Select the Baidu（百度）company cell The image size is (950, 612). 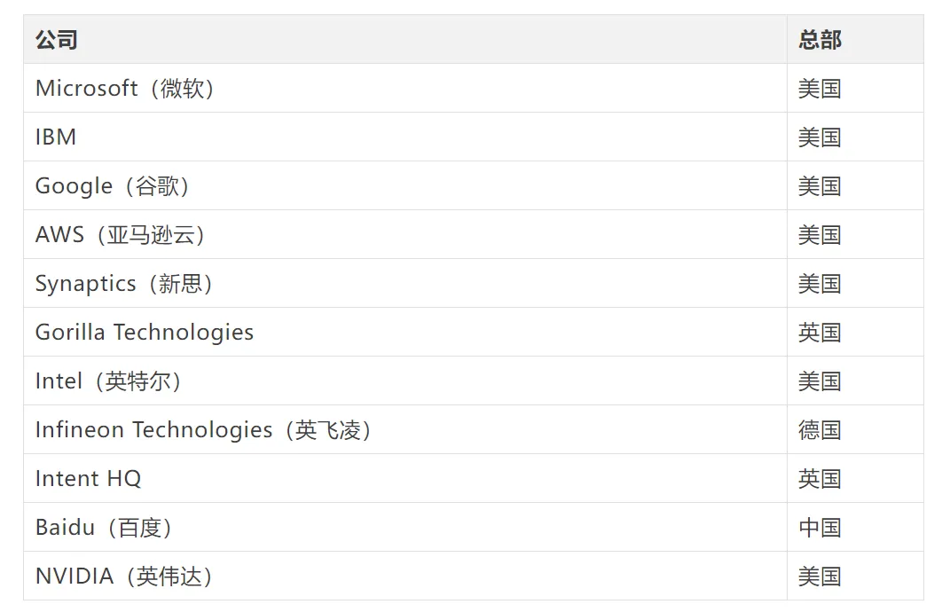[404, 527]
